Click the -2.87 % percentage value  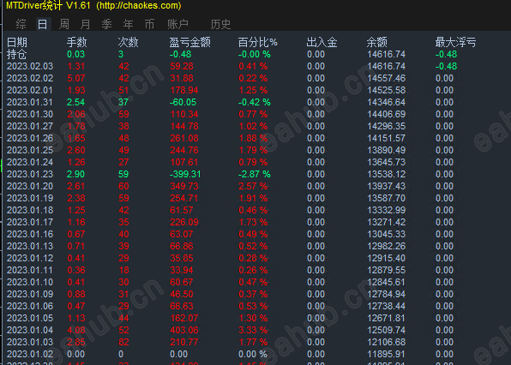[254, 174]
